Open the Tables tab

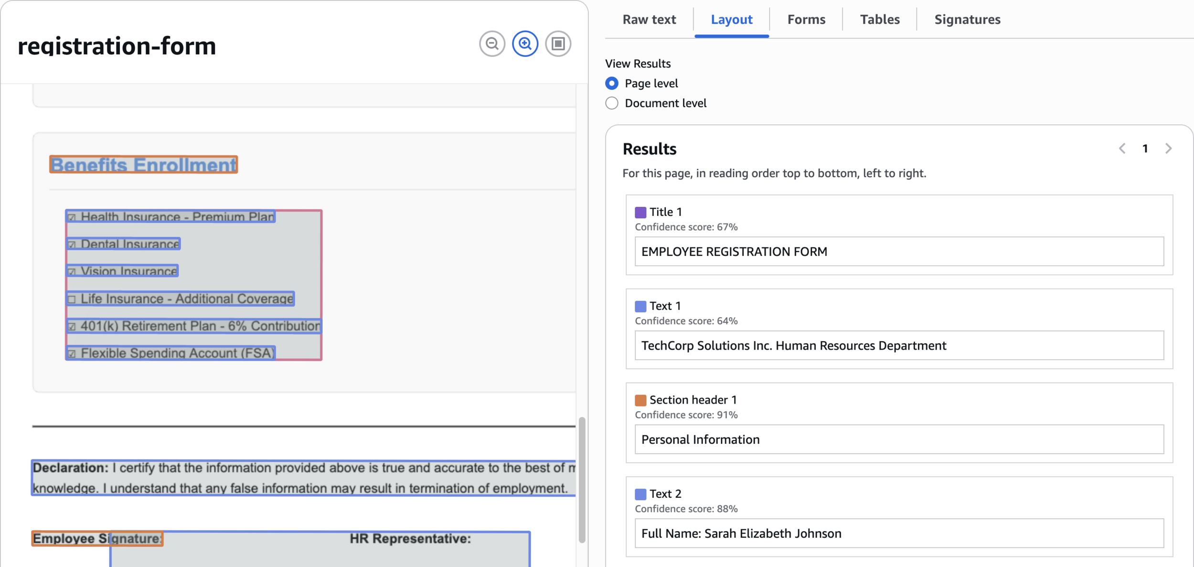point(879,20)
